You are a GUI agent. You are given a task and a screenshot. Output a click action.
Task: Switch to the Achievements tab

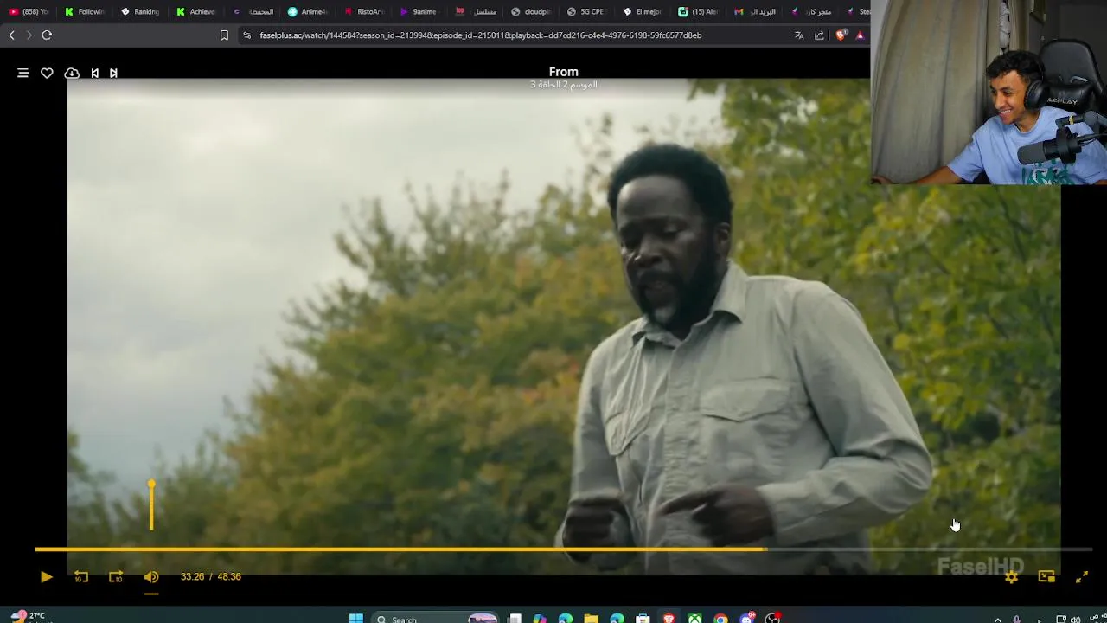pos(195,11)
